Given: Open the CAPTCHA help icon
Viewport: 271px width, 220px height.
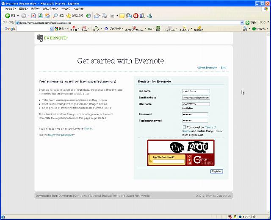Looking at the screenshot, I should [x=190, y=163].
